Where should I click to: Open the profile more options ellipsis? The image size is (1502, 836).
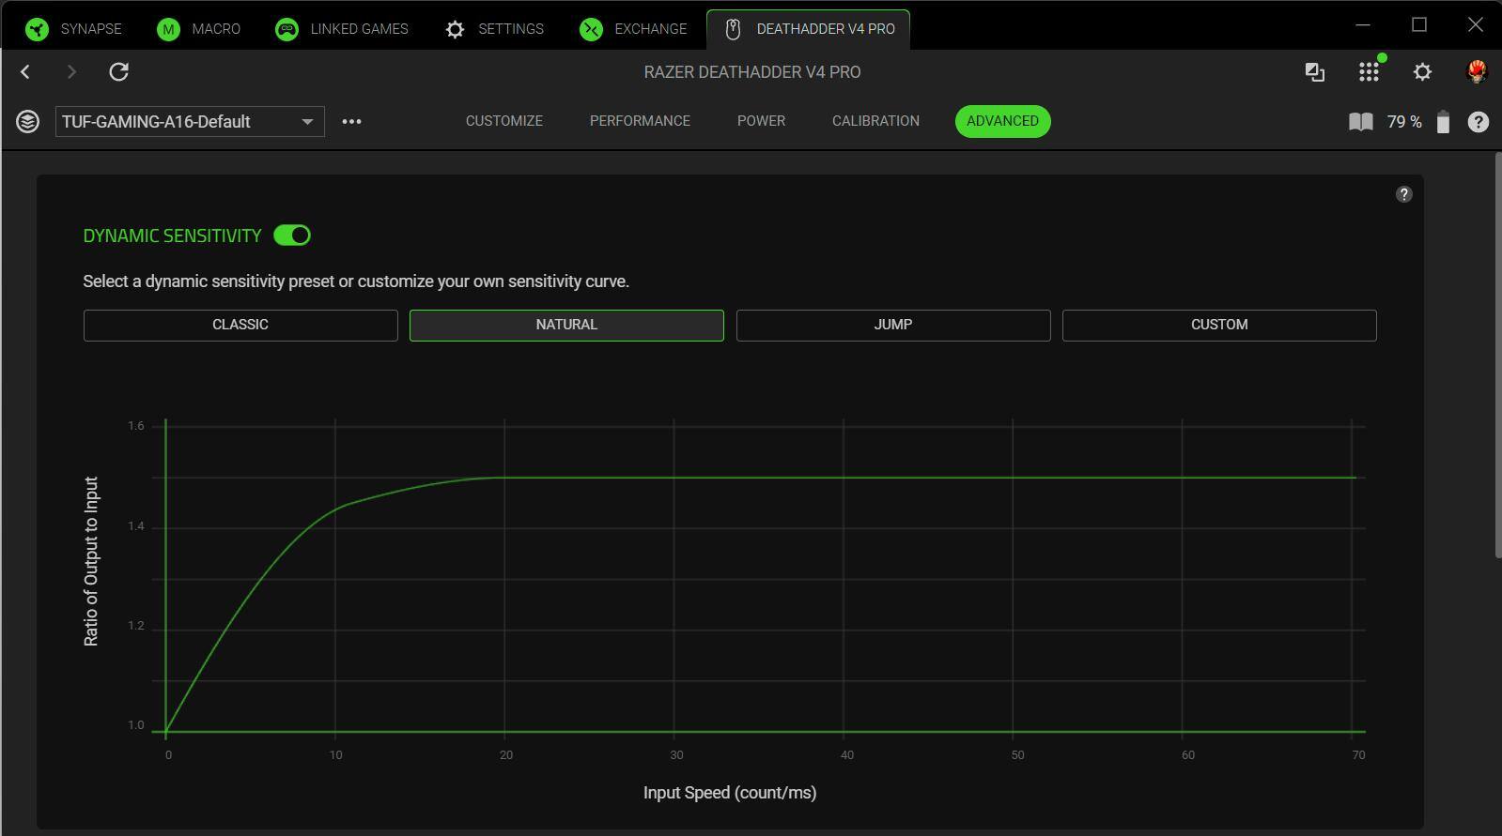pyautogui.click(x=351, y=122)
